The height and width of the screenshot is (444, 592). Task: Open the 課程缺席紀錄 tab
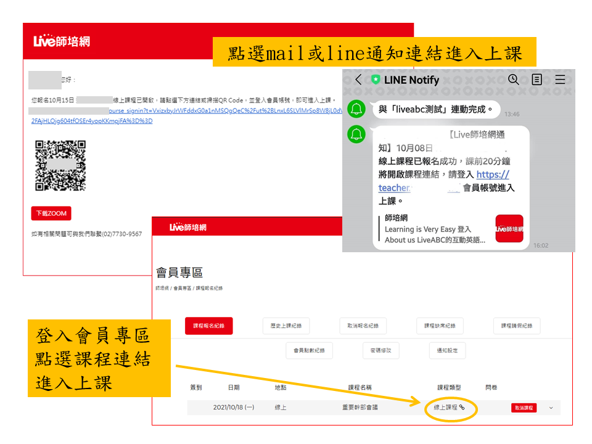(x=440, y=326)
